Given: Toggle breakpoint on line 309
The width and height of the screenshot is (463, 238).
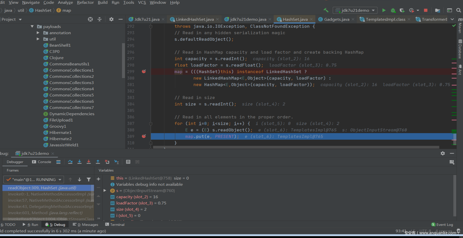Looking at the screenshot, I should click(x=144, y=136).
